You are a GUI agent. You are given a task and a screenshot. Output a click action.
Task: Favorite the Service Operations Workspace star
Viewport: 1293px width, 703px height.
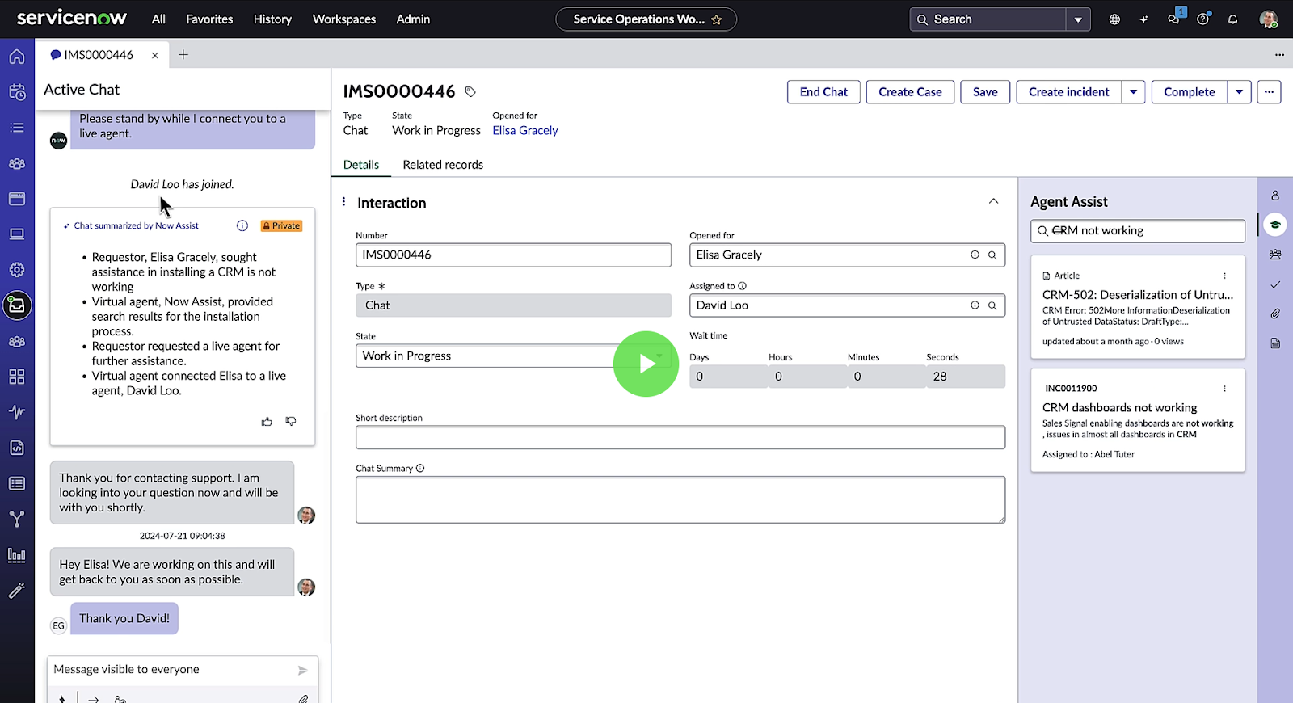pos(717,19)
